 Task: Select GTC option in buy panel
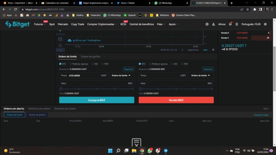click(63, 64)
